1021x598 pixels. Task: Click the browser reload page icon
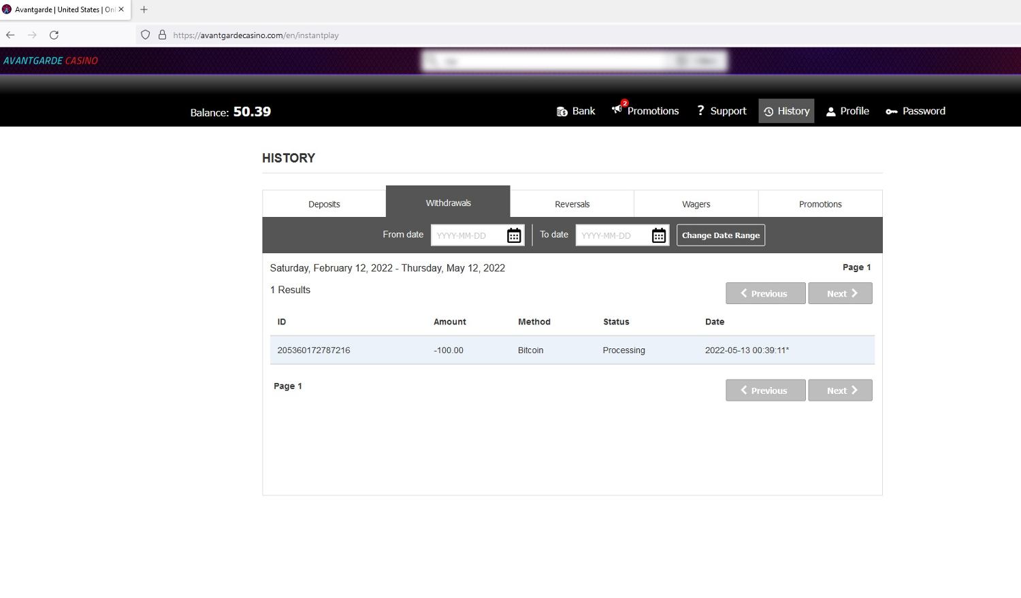[x=54, y=35]
